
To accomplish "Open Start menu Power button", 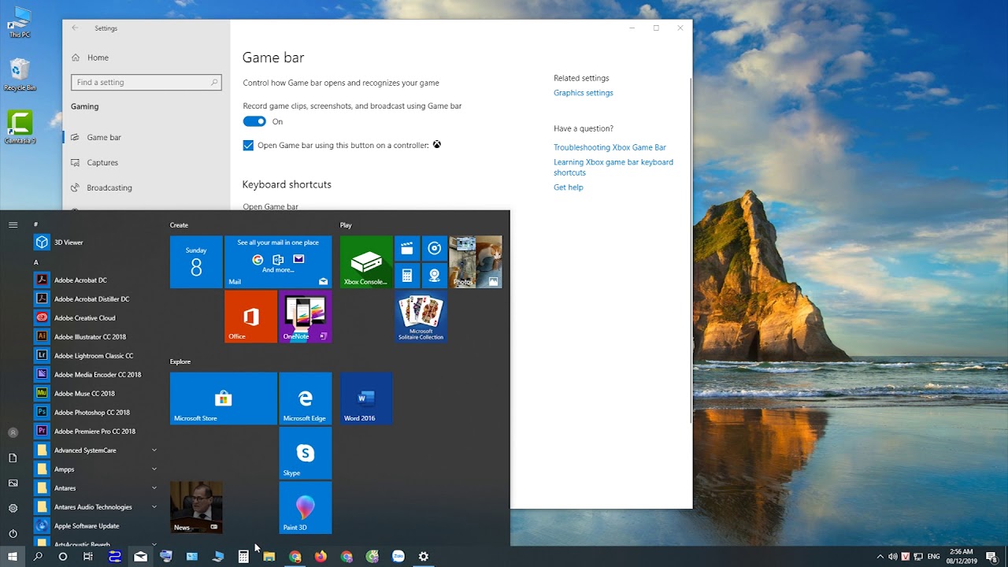I will [x=13, y=534].
